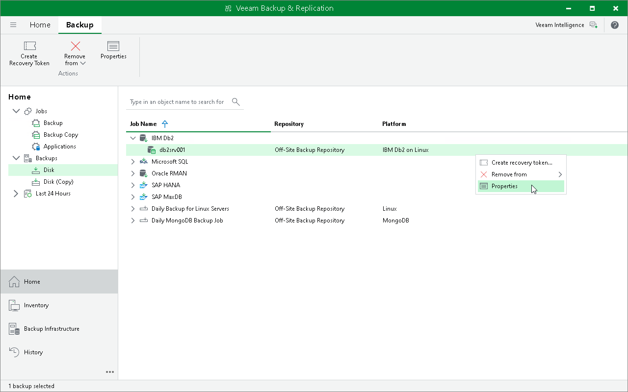Sort by Platform column header
Viewport: 628px width, 392px height.
[394, 124]
